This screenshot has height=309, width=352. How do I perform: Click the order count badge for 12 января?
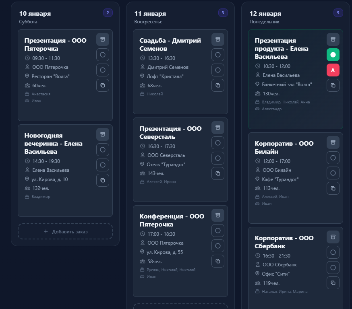point(338,13)
